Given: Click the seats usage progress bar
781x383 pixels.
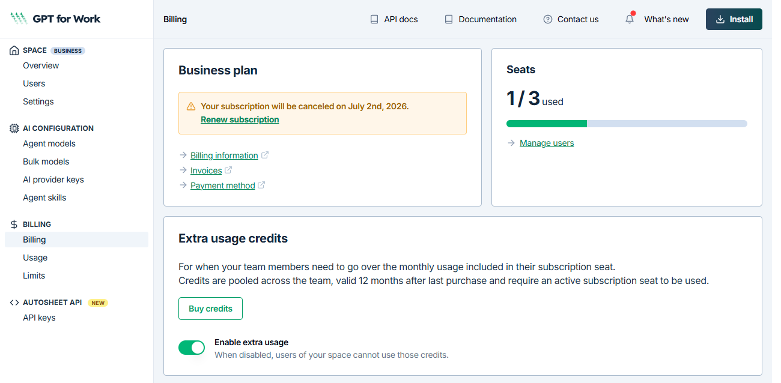Looking at the screenshot, I should tap(627, 124).
